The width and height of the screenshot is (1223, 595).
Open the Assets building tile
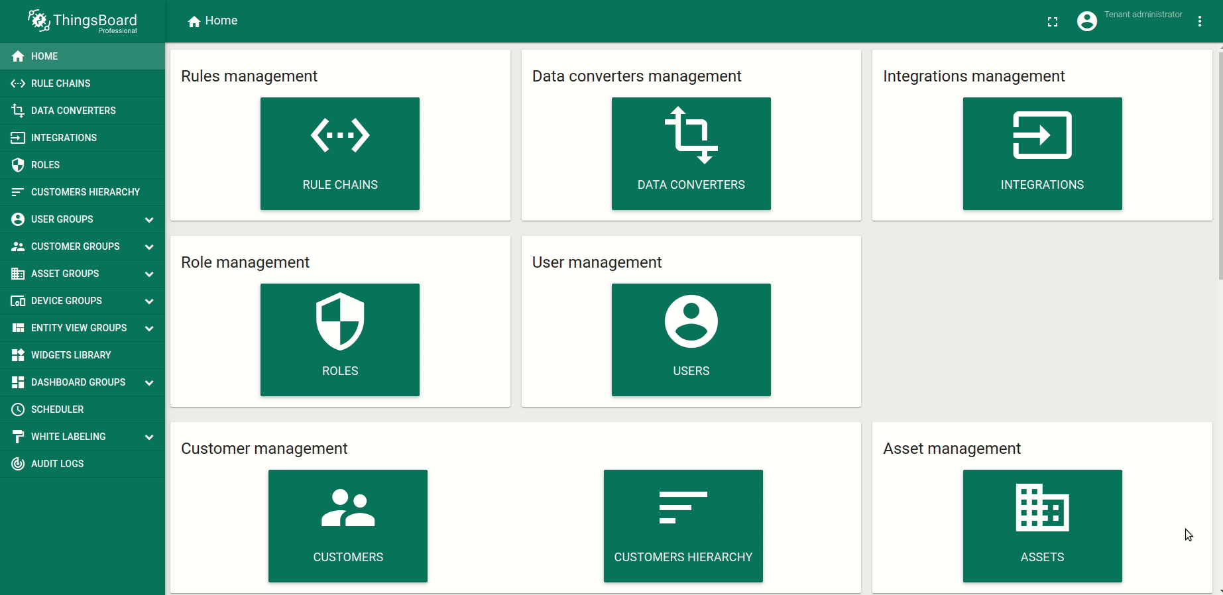click(1041, 526)
